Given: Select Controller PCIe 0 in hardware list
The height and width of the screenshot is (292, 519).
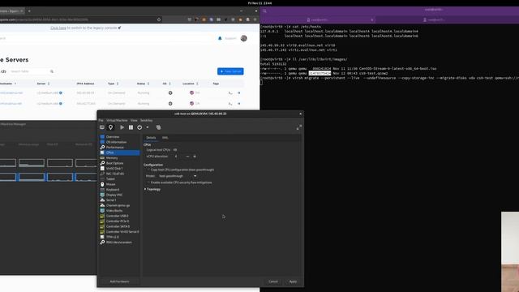Looking at the screenshot, I should 119,221.
